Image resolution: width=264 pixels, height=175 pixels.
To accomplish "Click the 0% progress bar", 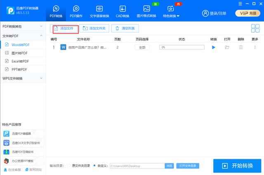I will 182,47.
